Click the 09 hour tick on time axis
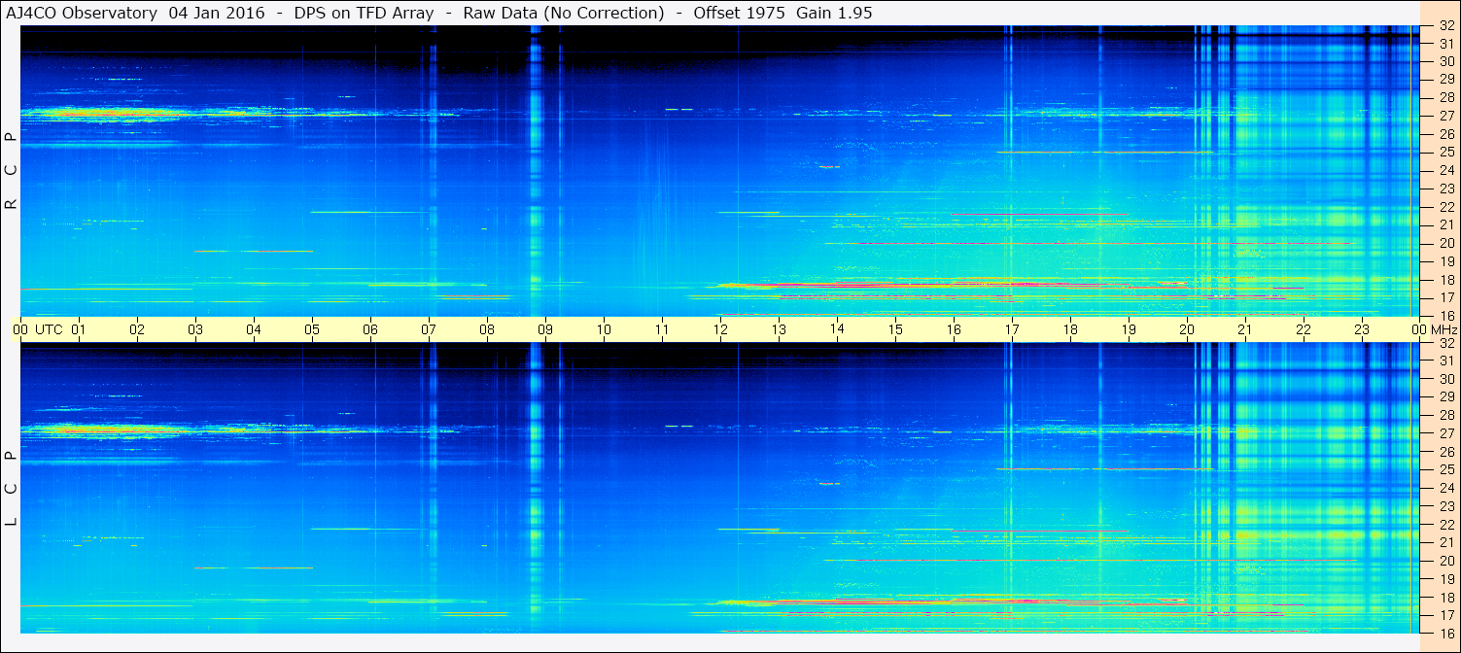The image size is (1461, 653). 545,329
